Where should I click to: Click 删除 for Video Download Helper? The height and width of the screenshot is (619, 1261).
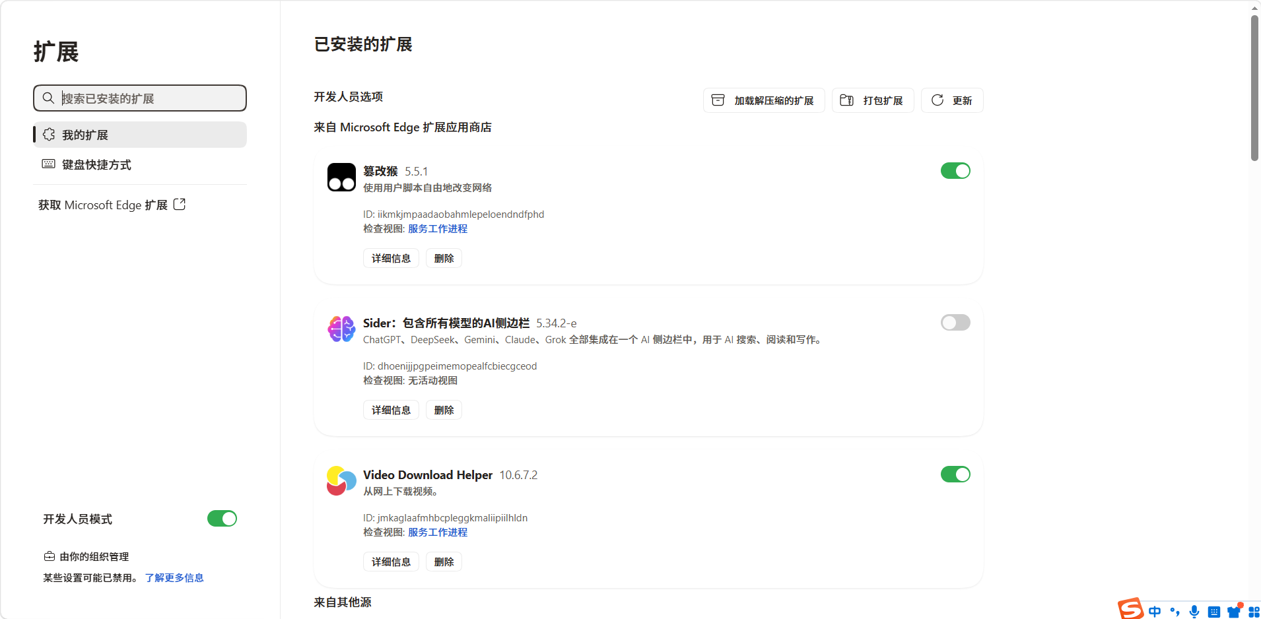pyautogui.click(x=444, y=562)
